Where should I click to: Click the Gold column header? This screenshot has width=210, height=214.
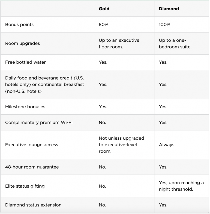click(x=104, y=9)
